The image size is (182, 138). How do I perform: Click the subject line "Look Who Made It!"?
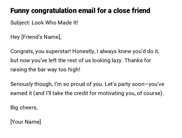[x=55, y=23]
